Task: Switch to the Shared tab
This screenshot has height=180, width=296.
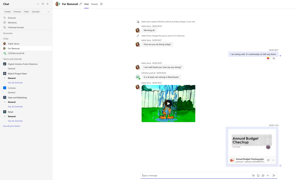Action: pos(94,4)
